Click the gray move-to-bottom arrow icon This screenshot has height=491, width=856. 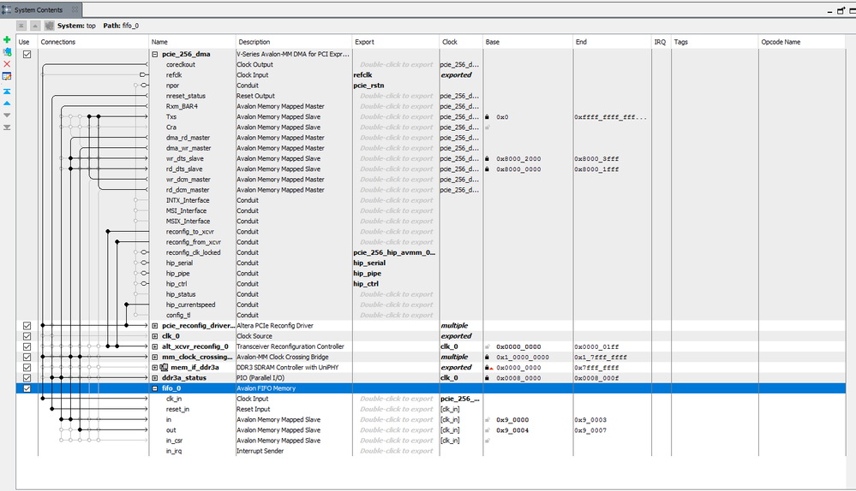point(7,127)
